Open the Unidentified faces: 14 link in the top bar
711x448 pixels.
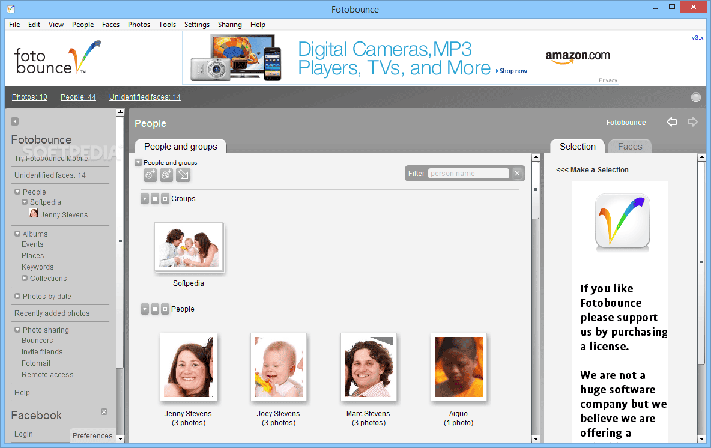[x=145, y=97]
